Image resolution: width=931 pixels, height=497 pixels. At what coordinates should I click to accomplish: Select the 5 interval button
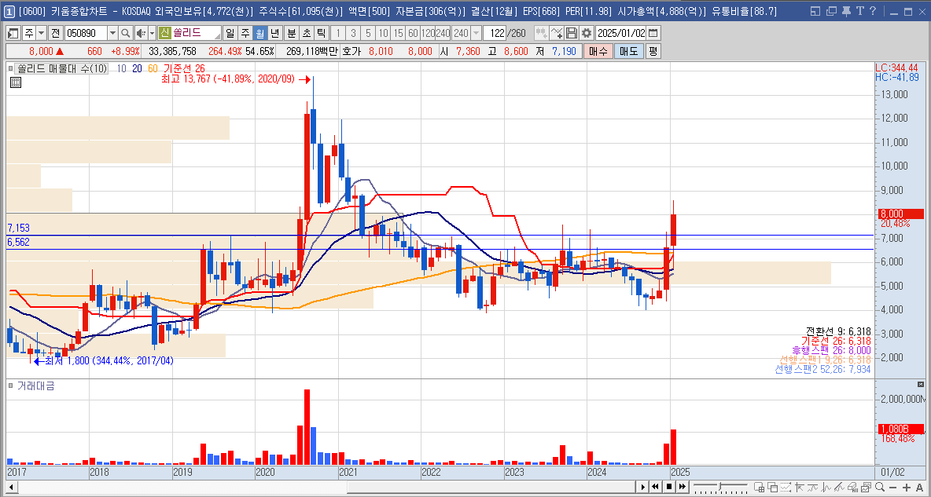367,33
